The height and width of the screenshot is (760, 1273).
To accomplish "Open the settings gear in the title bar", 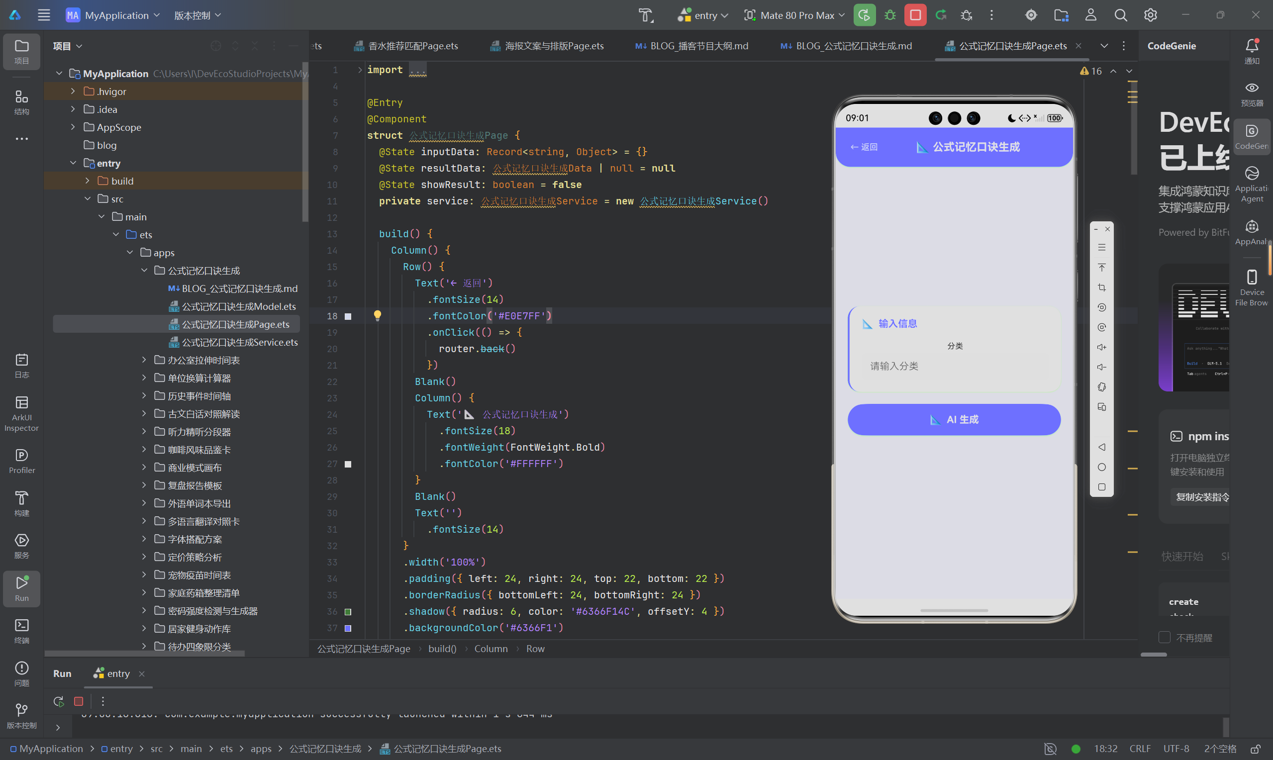I will tap(1150, 15).
